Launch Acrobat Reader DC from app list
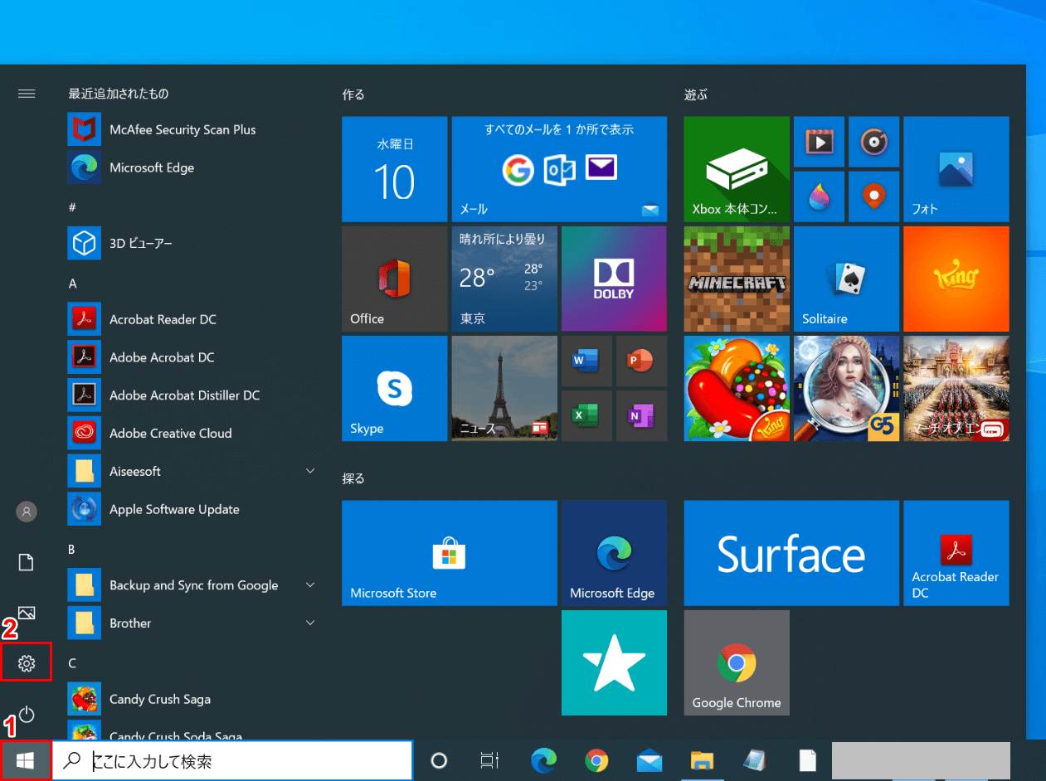Screen dimensions: 1046x781 195,319
